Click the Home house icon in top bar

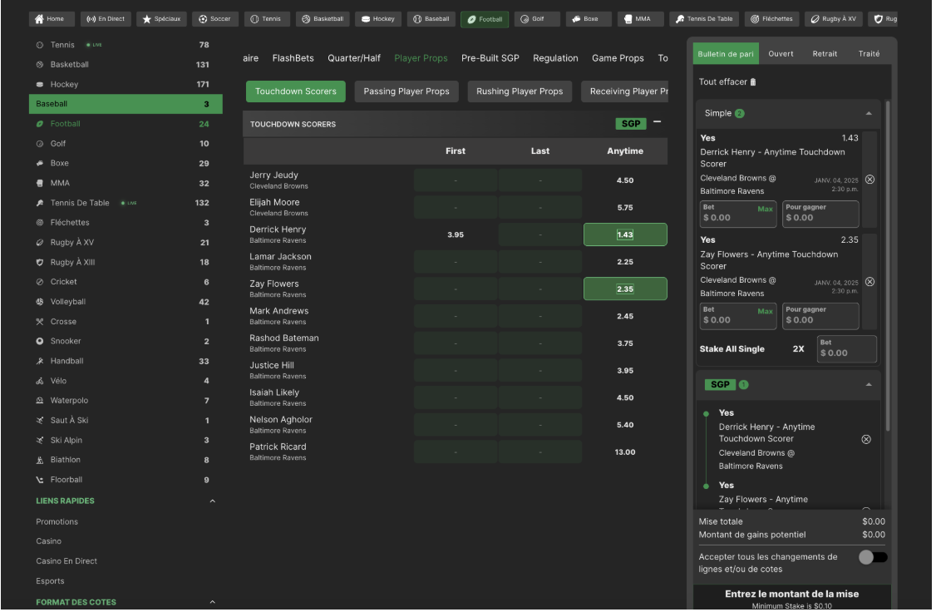(39, 19)
